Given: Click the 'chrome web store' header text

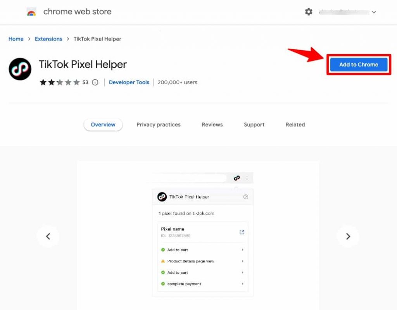Looking at the screenshot, I should click(77, 12).
